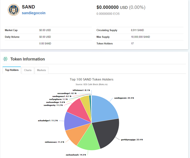
Task: Click the Market Cap $0.00 USD value
Action: (x=45, y=30)
